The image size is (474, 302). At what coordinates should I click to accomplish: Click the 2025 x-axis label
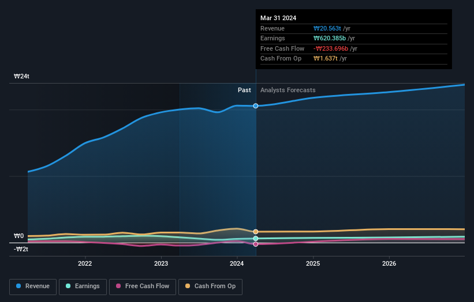coord(313,264)
